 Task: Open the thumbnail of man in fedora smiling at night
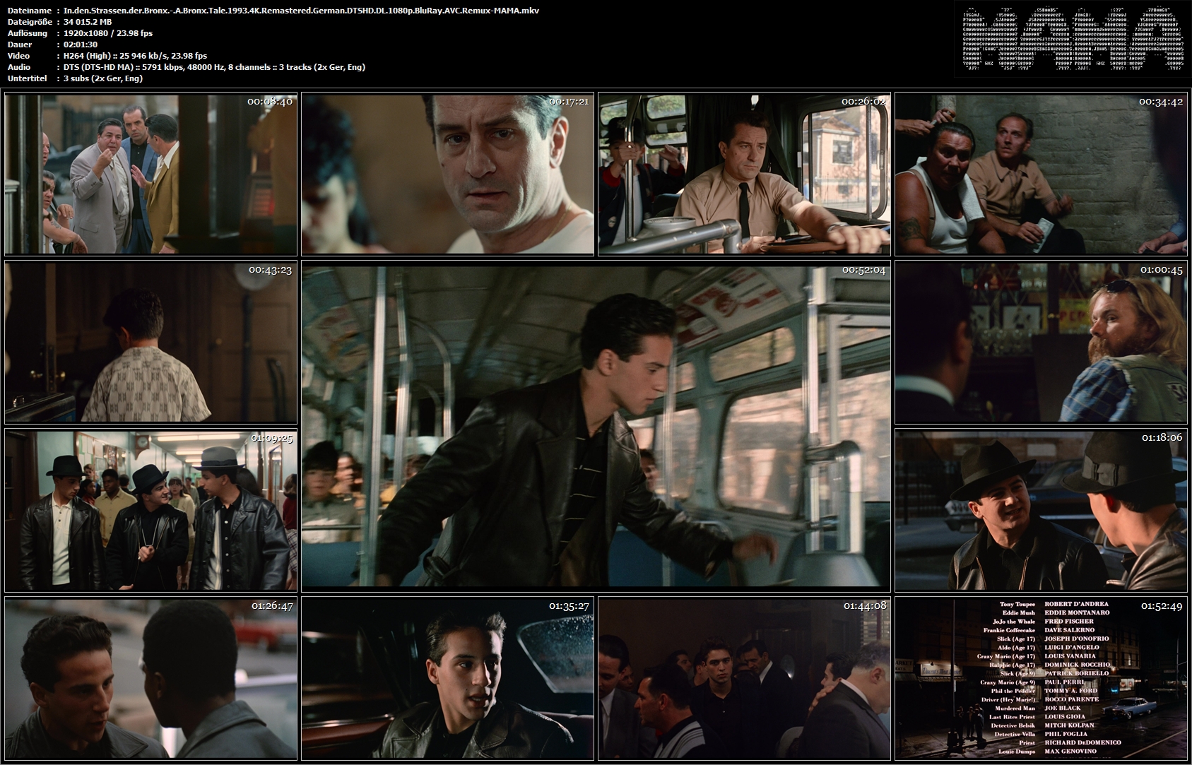point(1041,510)
